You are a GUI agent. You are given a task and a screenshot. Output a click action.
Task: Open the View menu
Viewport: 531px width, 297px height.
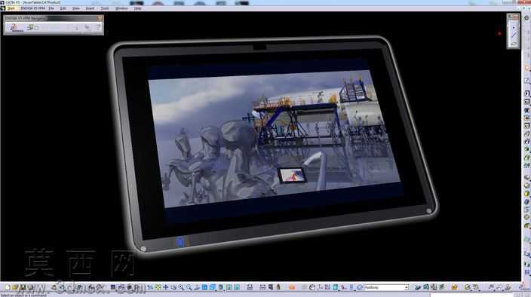(76, 8)
